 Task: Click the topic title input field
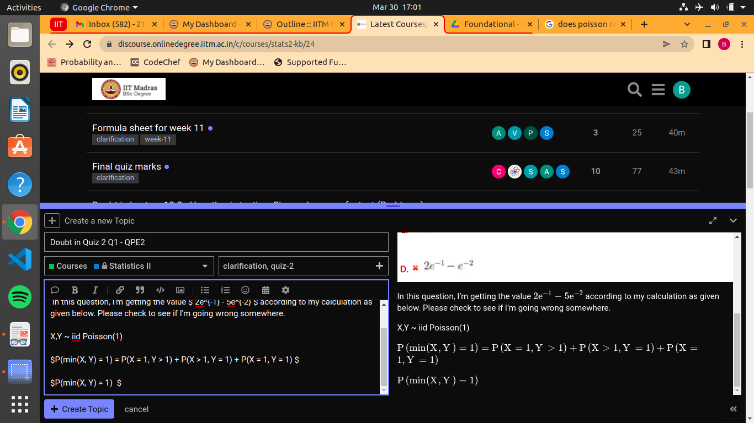click(x=216, y=242)
